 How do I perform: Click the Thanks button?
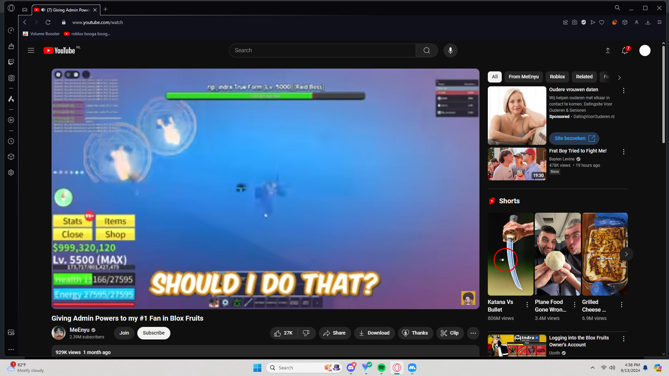tap(415, 333)
